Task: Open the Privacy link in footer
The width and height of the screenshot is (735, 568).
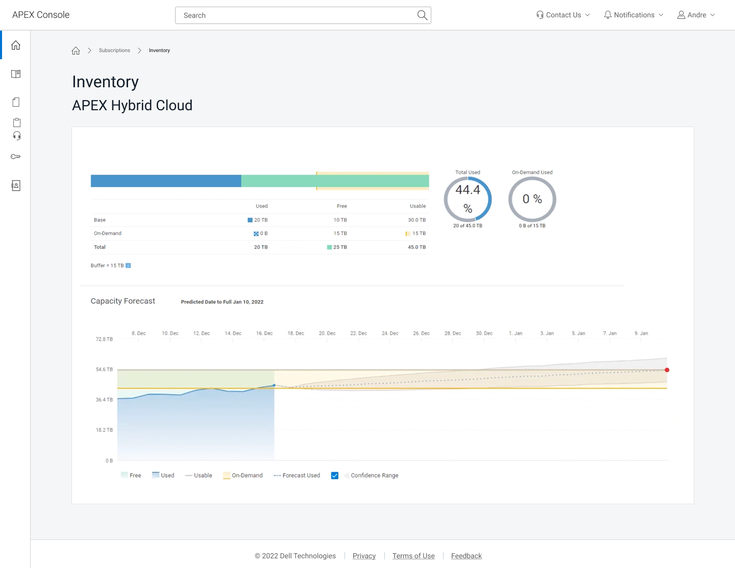Action: pos(364,556)
